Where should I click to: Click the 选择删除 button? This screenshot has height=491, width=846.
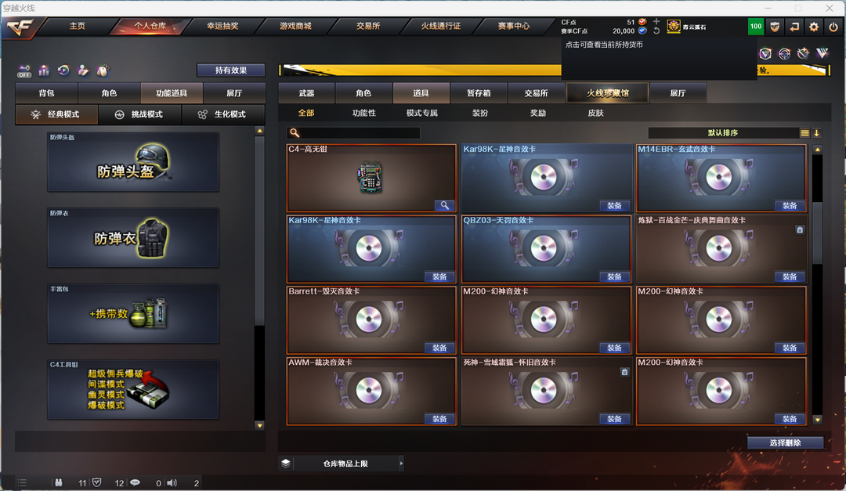point(785,442)
